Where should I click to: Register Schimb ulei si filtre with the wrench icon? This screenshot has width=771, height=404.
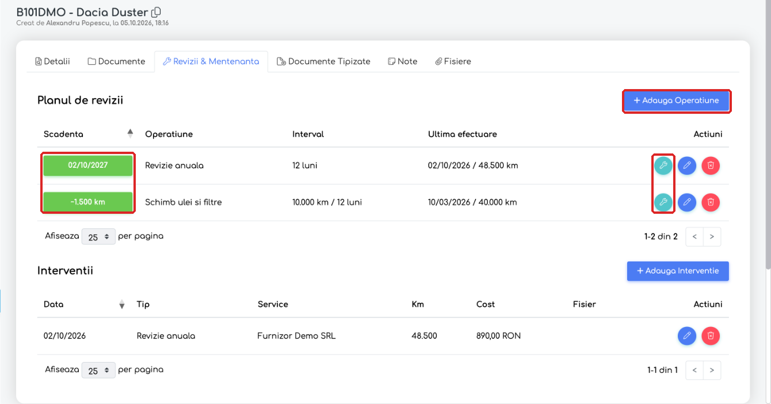click(x=663, y=202)
